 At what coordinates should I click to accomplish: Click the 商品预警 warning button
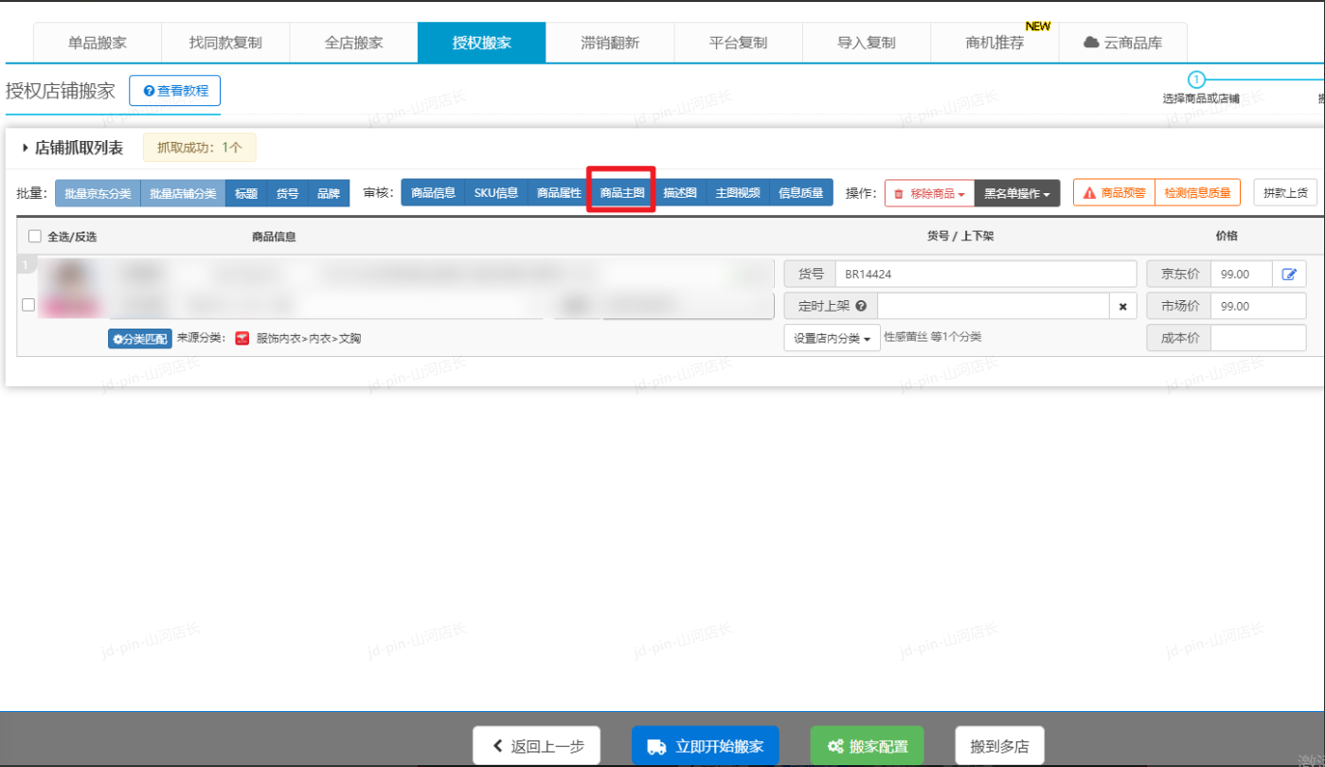tap(1114, 193)
